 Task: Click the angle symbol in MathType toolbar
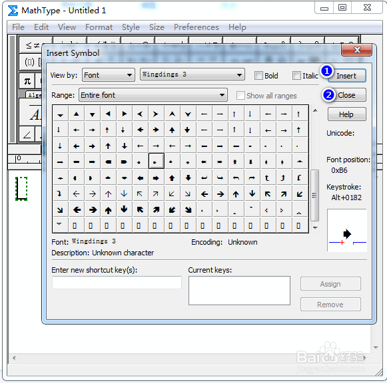pos(27,134)
